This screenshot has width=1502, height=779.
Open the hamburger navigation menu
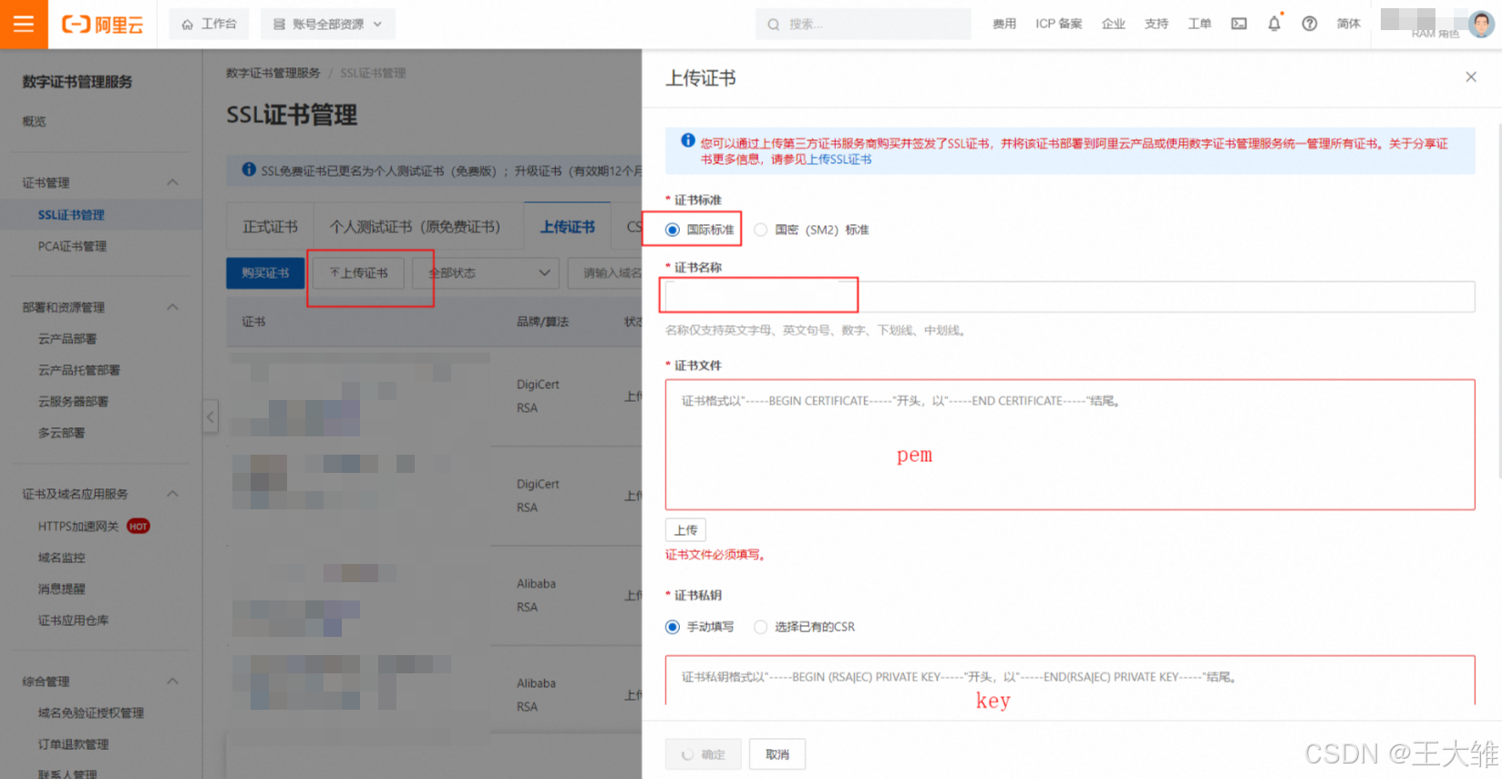point(24,24)
